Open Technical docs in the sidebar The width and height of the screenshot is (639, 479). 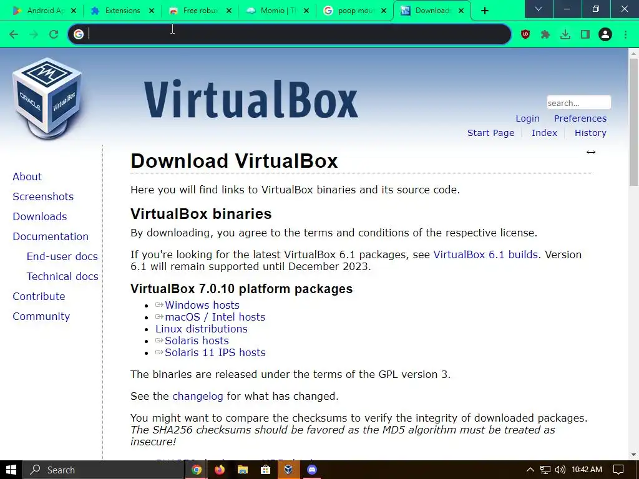point(63,276)
